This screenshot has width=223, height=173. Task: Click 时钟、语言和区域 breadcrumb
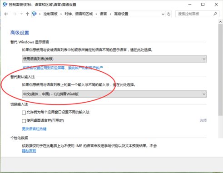pyautogui.click(x=79, y=14)
